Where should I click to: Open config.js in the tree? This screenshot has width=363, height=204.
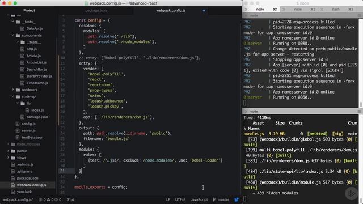(28, 124)
